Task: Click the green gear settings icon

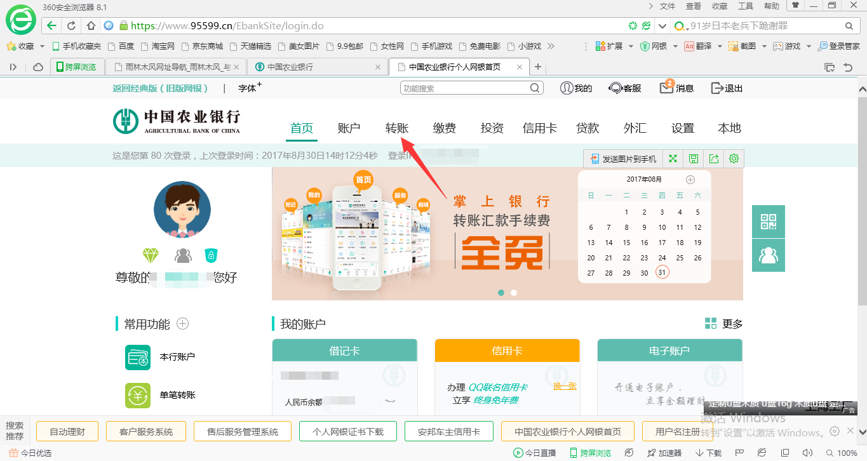Action: point(734,159)
